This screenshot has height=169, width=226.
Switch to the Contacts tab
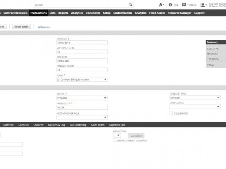(23, 125)
